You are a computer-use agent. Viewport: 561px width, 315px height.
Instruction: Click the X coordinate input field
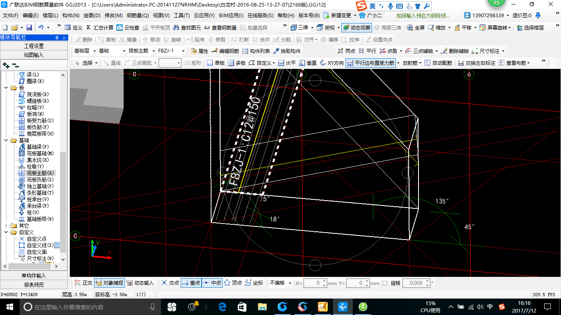[315, 283]
